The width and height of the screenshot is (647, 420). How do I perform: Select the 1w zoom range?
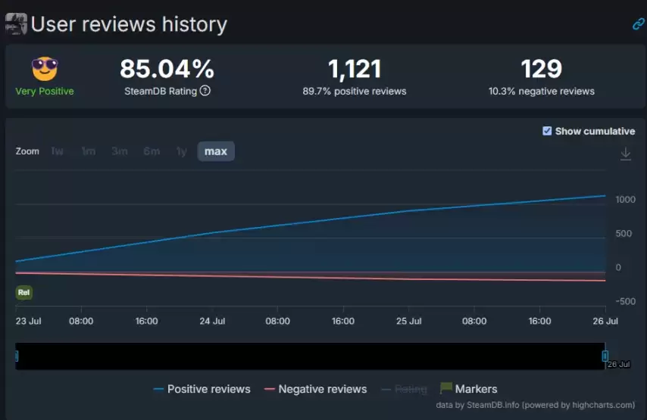57,151
